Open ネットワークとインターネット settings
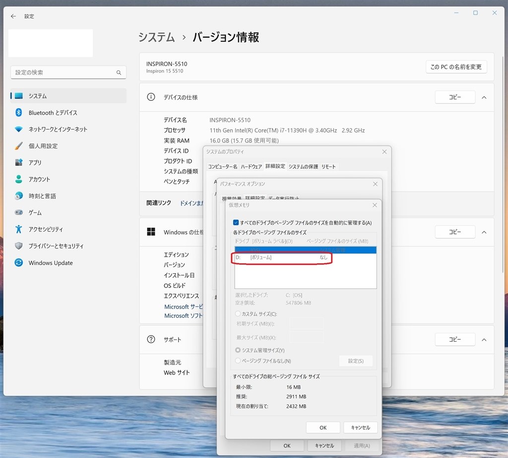508x458 pixels. 68,129
